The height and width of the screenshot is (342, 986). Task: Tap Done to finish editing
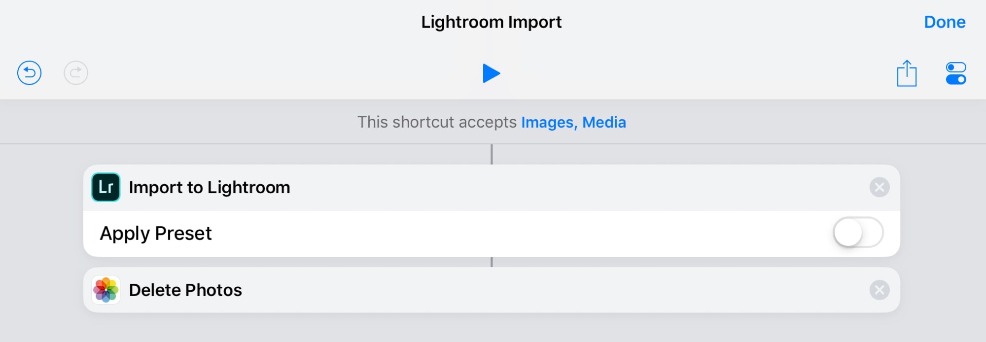(944, 22)
